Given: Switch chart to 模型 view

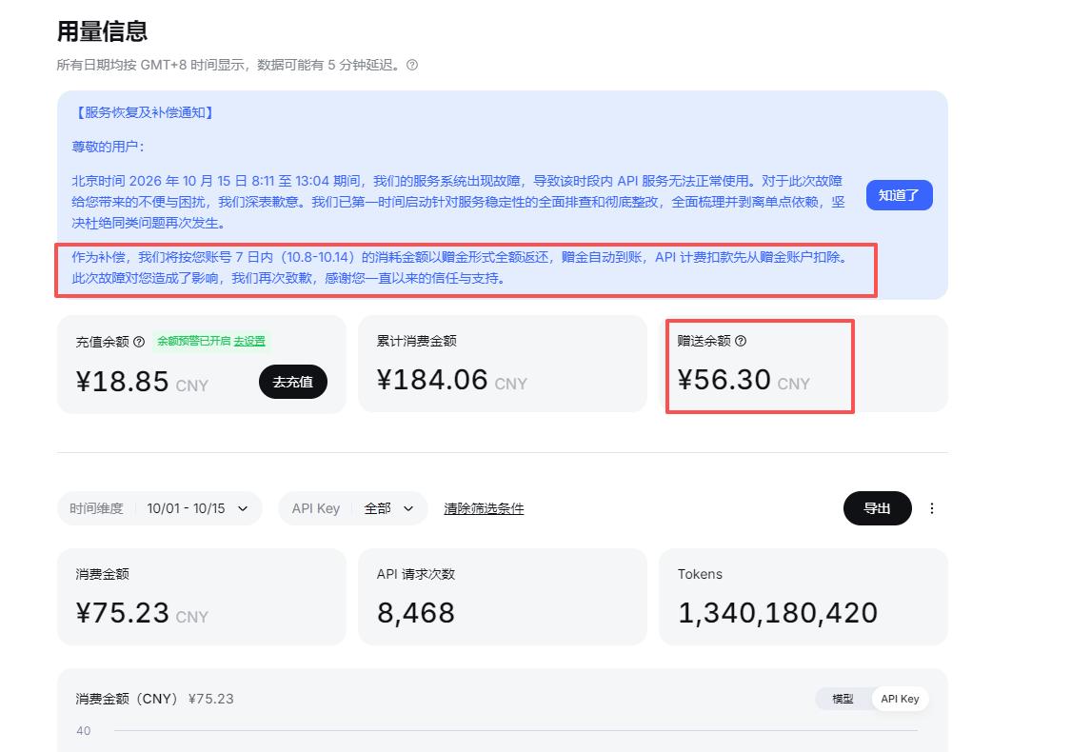Looking at the screenshot, I should [843, 699].
